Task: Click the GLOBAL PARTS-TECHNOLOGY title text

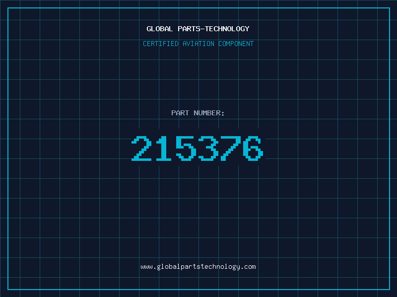Action: (x=198, y=29)
